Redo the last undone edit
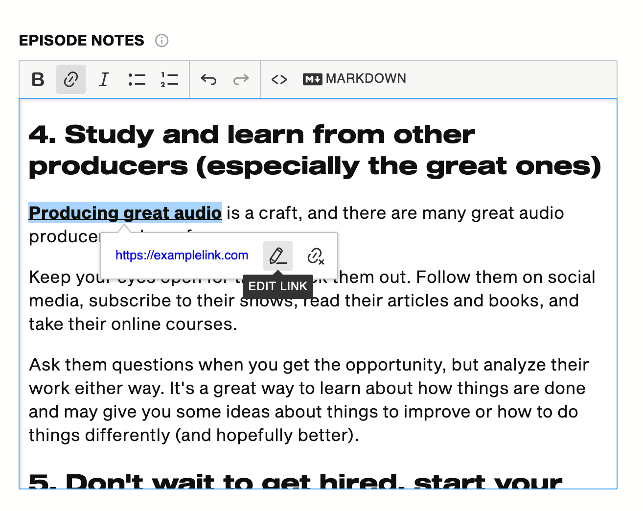Screen dimensions: 643x511 [x=241, y=79]
